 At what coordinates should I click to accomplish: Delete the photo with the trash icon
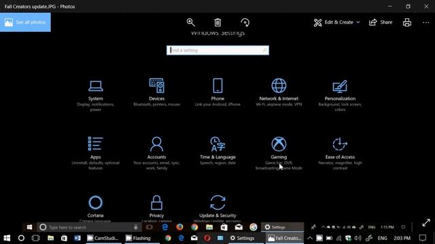coord(217,22)
